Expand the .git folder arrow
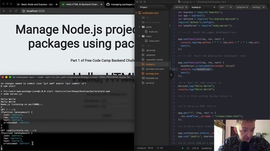Image resolution: width=270 pixels, height=151 pixels. [x=140, y=18]
